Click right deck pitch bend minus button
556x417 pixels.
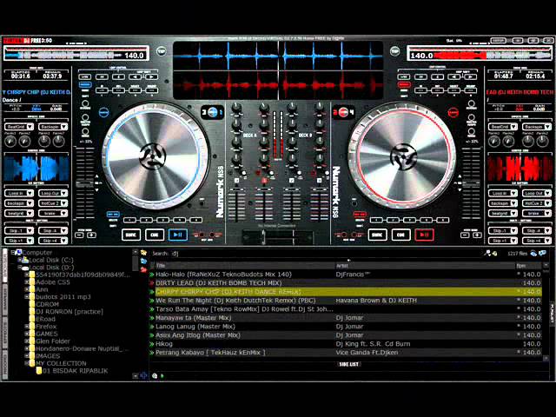point(465,235)
